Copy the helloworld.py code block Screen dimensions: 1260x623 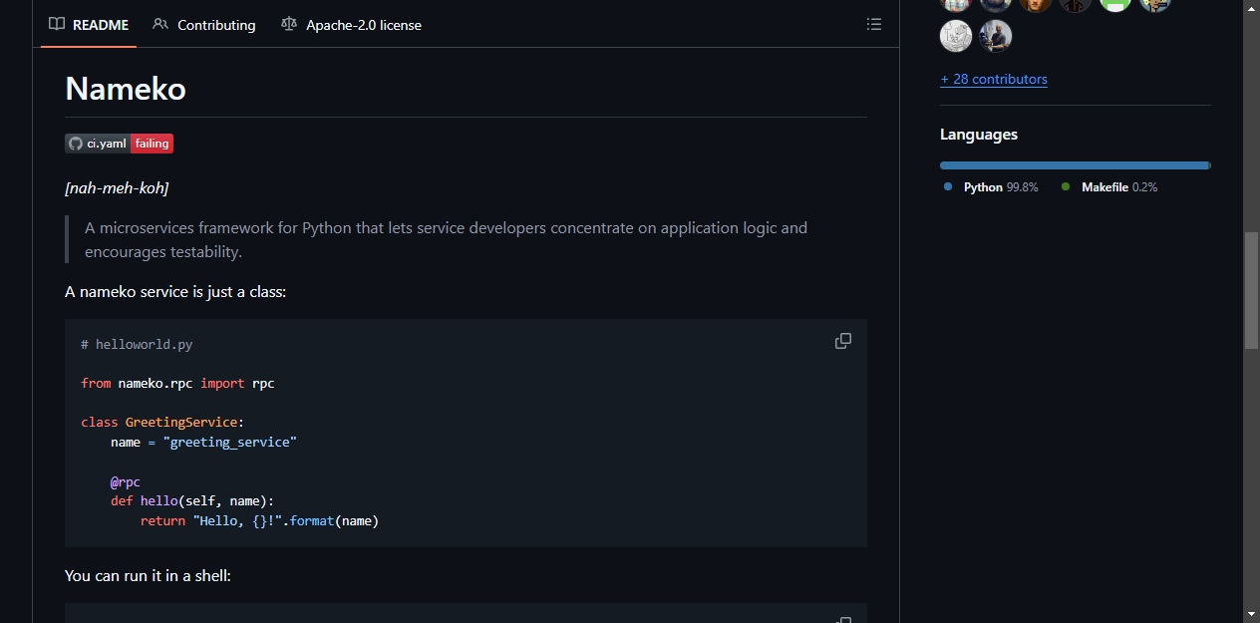(843, 341)
